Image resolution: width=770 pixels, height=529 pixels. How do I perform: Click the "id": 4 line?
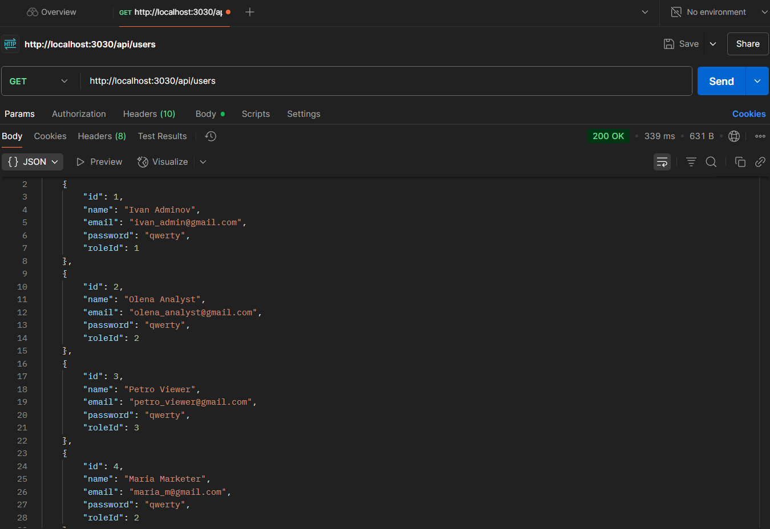coord(103,466)
